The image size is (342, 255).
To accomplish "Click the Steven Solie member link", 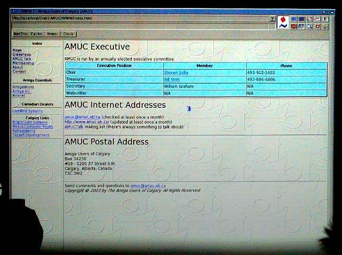I will coord(176,73).
